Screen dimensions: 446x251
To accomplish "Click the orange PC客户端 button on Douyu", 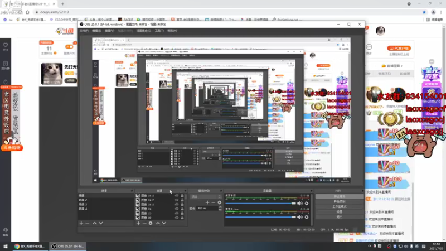I will coord(399,48).
